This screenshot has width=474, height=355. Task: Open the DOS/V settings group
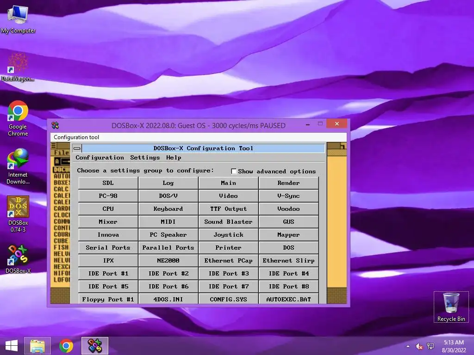coord(168,196)
